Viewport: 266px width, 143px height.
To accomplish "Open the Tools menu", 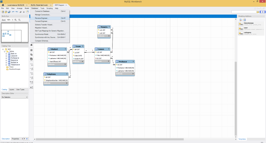I will tap(42, 8).
